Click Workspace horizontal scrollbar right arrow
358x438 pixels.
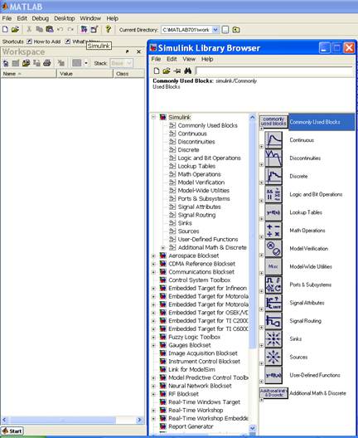pos(140,420)
